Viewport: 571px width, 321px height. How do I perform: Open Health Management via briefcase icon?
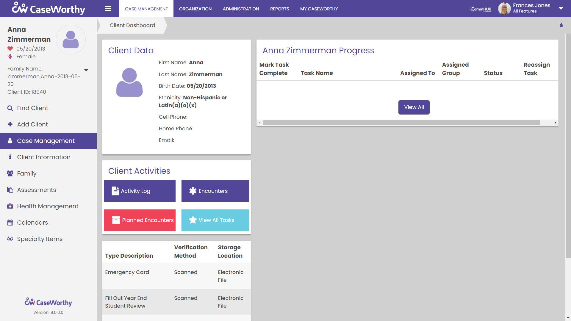click(x=10, y=206)
